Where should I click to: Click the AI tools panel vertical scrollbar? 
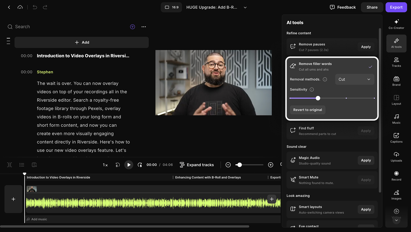380,110
